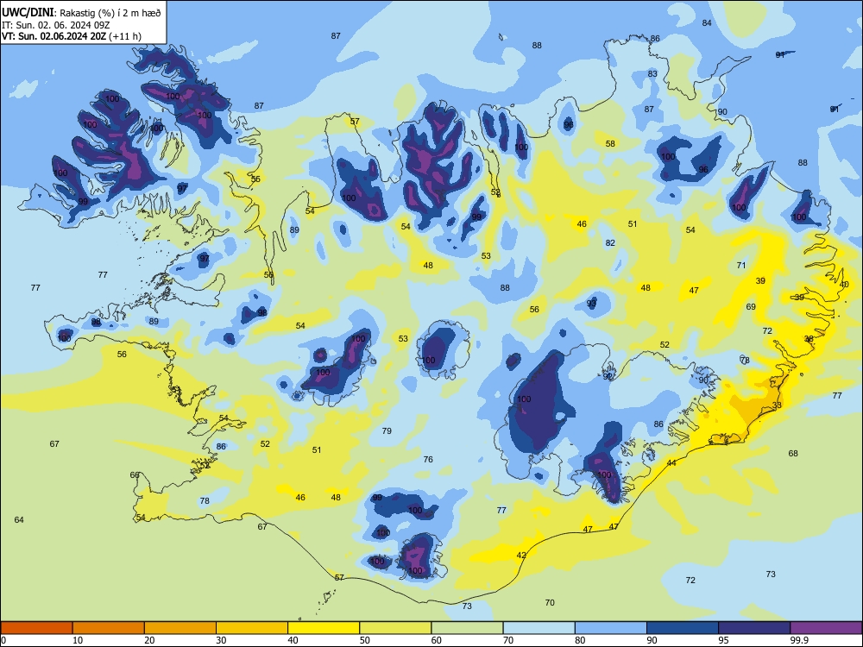Click the humidity value '92' on map
This screenshot has width=863, height=647.
[608, 377]
